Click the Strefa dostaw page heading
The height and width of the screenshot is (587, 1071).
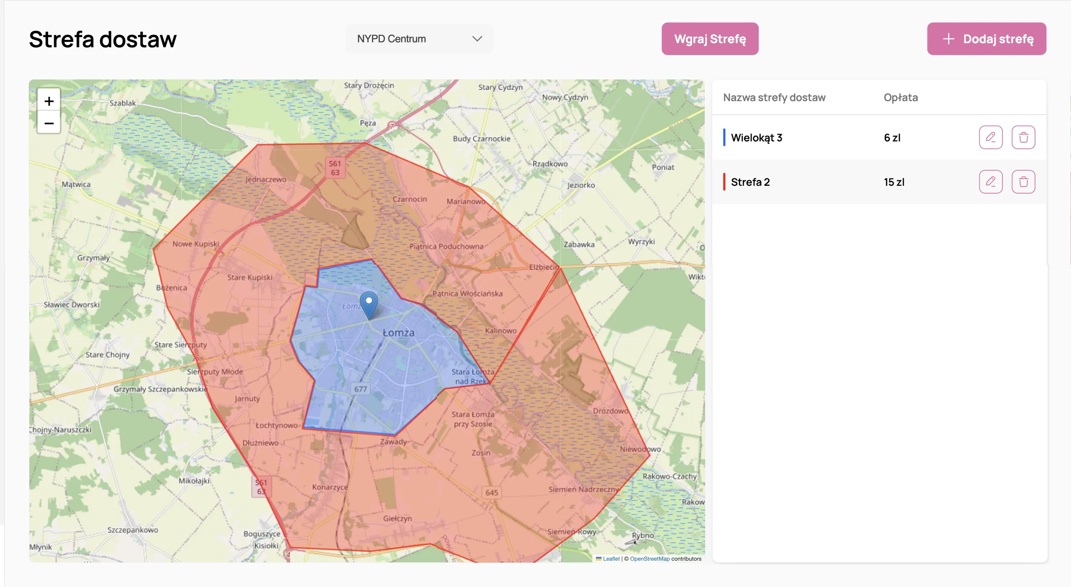(103, 39)
